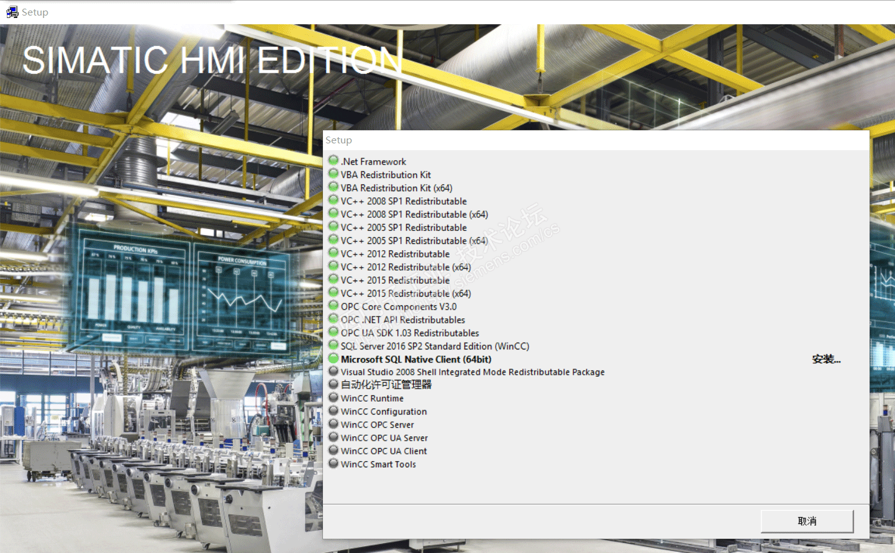Click green indicator for OPC Core Components V3.0
This screenshot has height=553, width=895.
334,305
